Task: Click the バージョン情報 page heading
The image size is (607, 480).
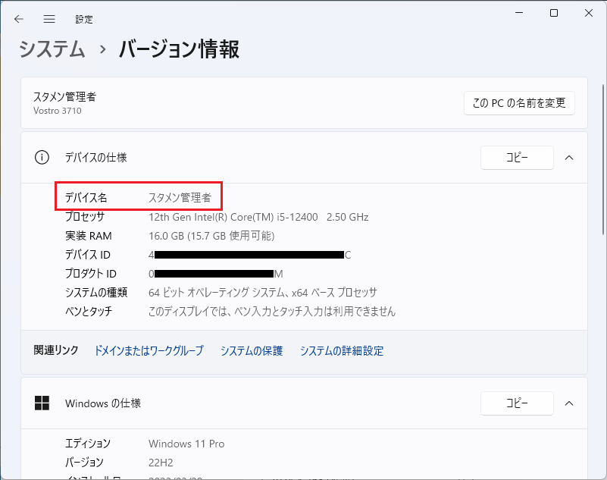Action: (179, 49)
